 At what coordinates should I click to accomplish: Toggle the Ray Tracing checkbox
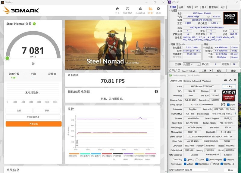196,164
